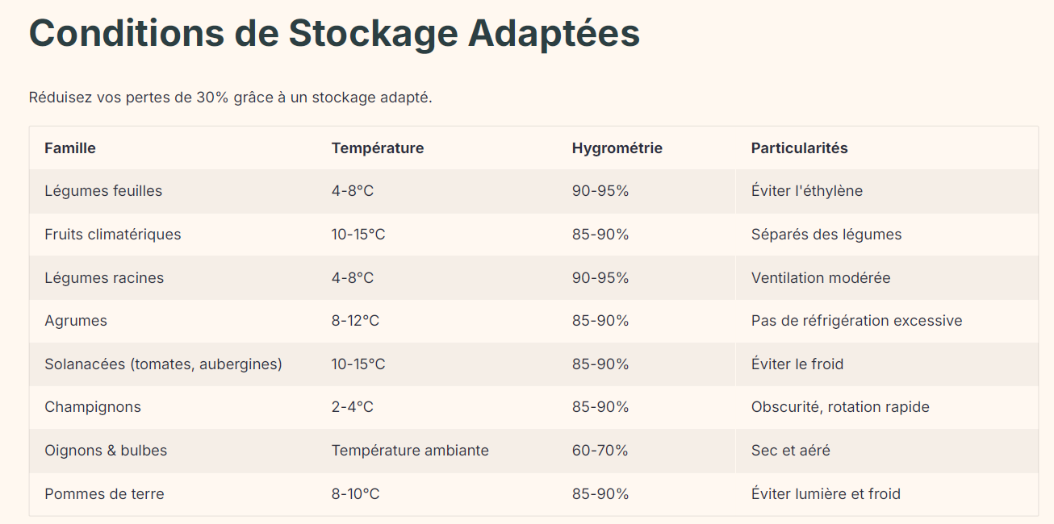Click the Obscurité, rotation rapide cell
Image resolution: width=1054 pixels, height=524 pixels.
840,407
